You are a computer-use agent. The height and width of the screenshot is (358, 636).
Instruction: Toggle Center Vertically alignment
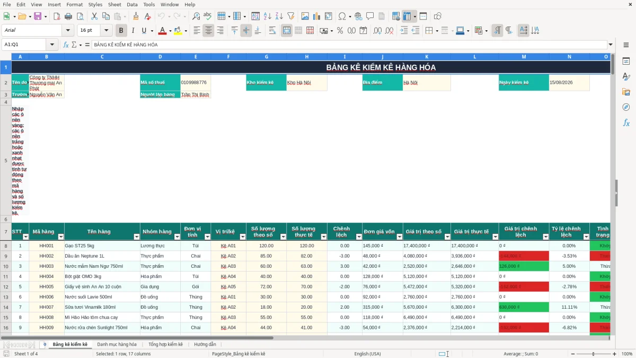point(246,31)
